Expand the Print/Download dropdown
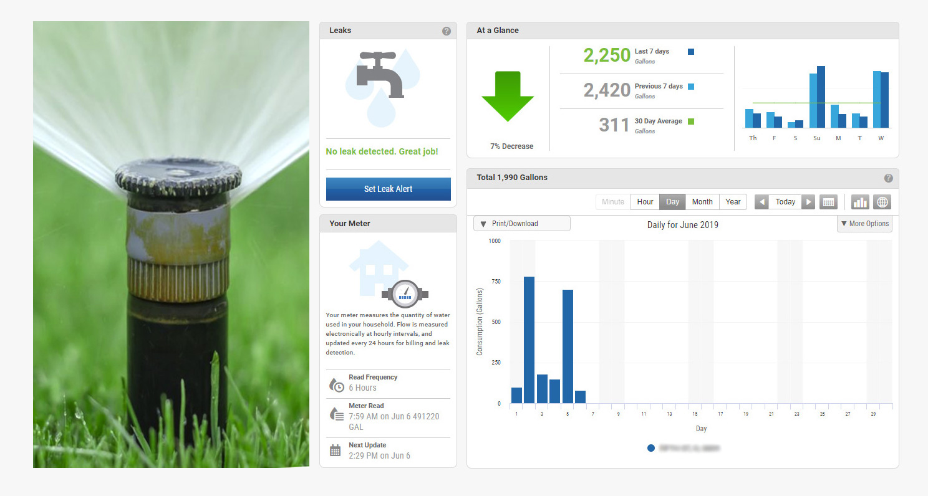This screenshot has width=928, height=496. [521, 224]
